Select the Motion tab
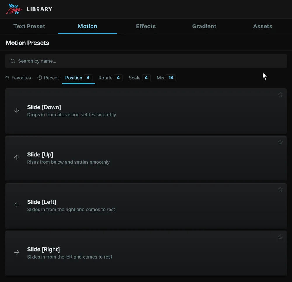 pos(88,26)
